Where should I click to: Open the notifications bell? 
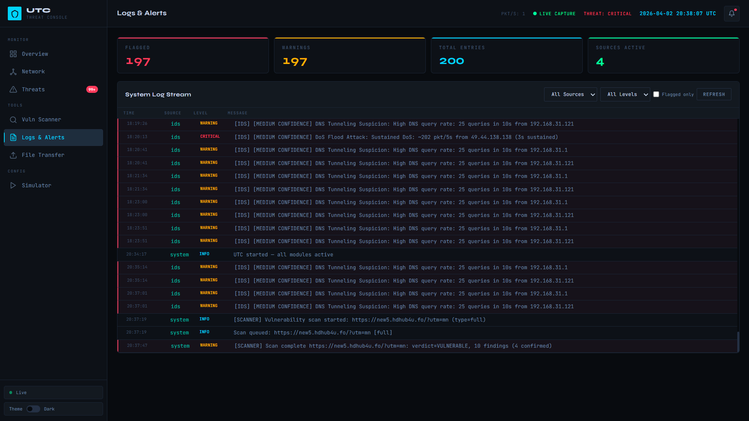pos(731,14)
